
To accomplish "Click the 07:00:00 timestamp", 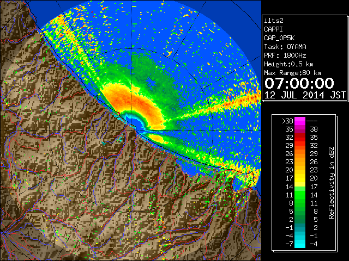I will (x=299, y=83).
